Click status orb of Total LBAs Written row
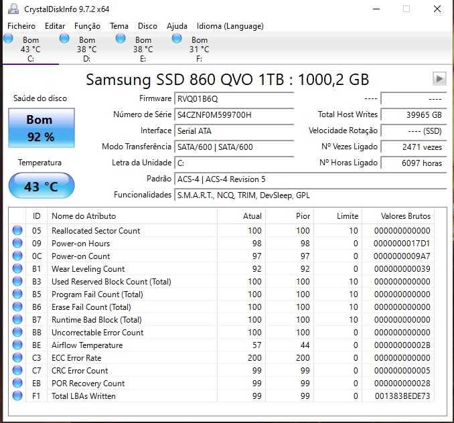The width and height of the screenshot is (454, 423). [17, 396]
